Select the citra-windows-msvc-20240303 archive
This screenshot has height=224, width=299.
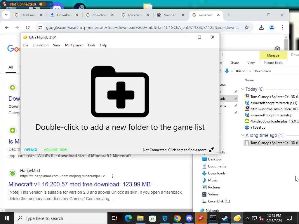(x=272, y=109)
